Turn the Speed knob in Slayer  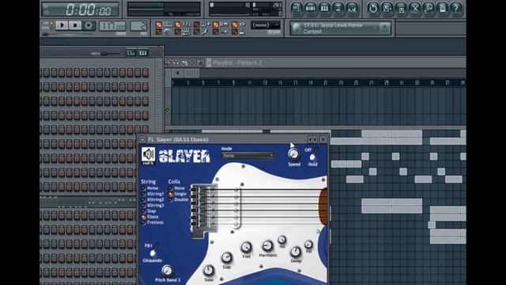click(293, 154)
